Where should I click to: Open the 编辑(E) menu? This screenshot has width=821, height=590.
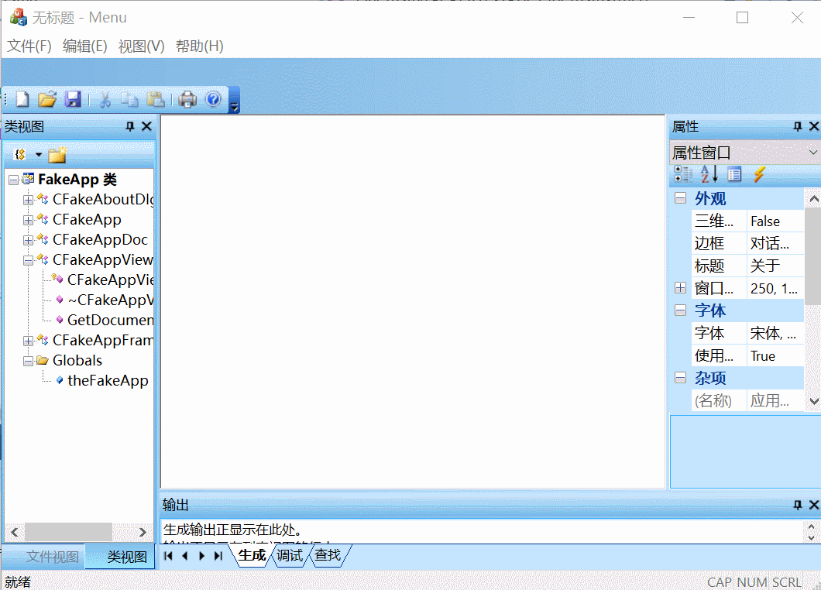tap(85, 46)
